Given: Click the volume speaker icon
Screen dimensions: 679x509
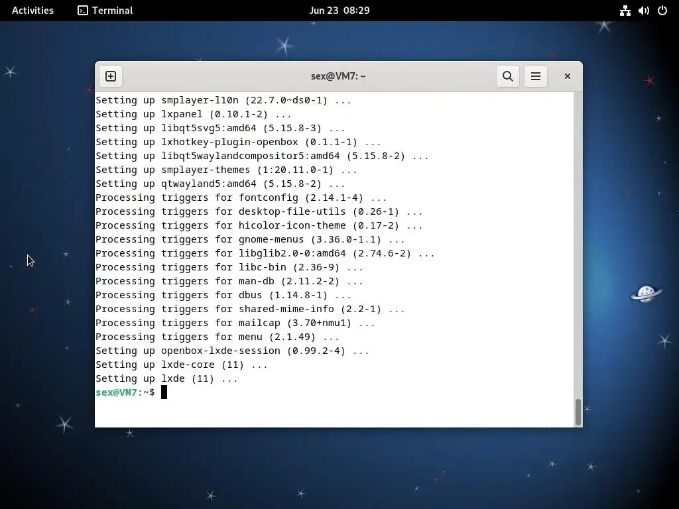Looking at the screenshot, I should 643,11.
